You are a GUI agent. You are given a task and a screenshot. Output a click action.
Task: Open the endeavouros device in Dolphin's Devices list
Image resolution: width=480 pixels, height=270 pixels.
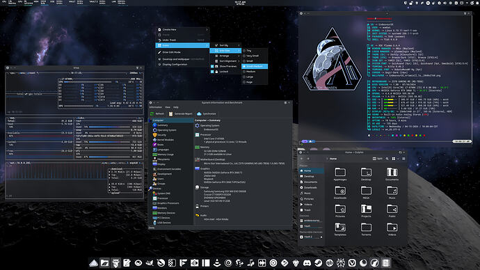coord(312,221)
